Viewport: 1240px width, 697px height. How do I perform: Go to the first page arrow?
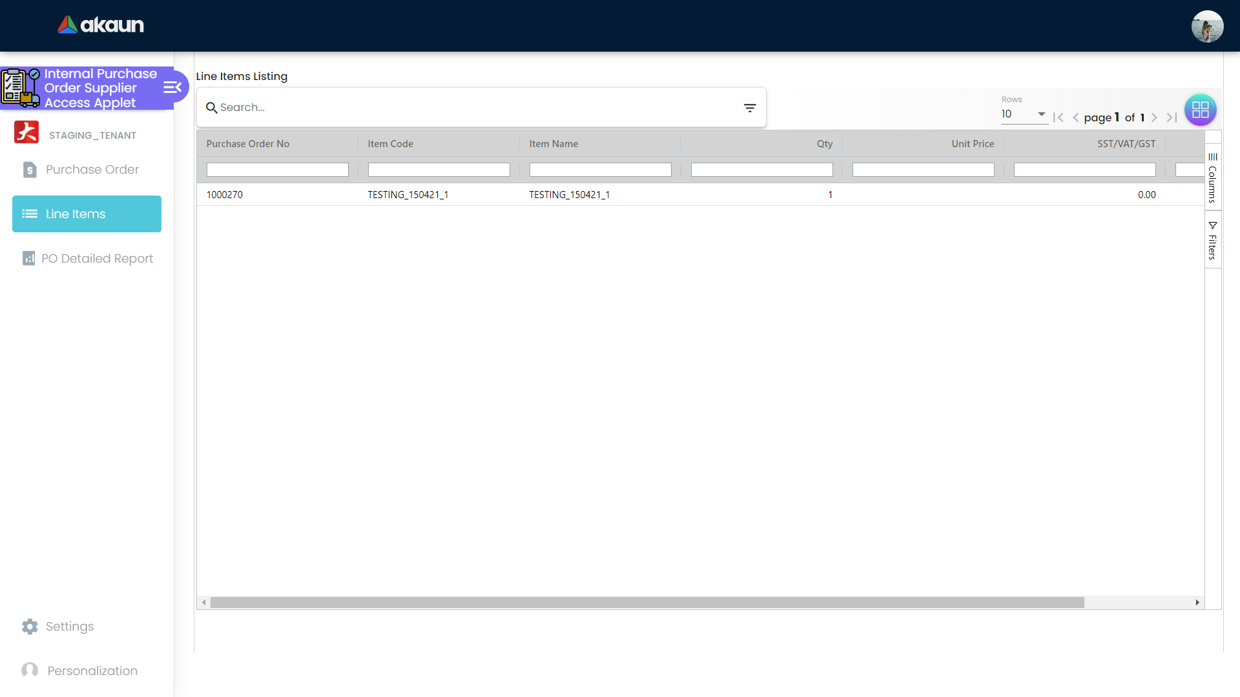pos(1058,117)
